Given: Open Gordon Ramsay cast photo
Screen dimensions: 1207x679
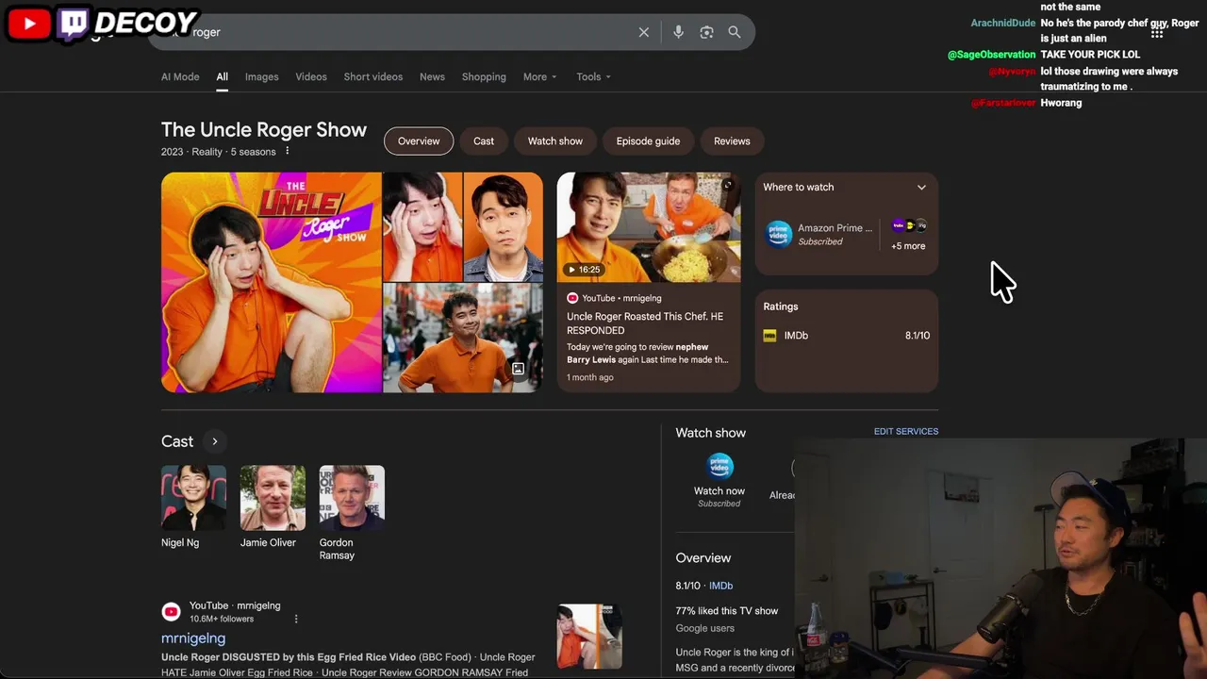Looking at the screenshot, I should pyautogui.click(x=352, y=498).
